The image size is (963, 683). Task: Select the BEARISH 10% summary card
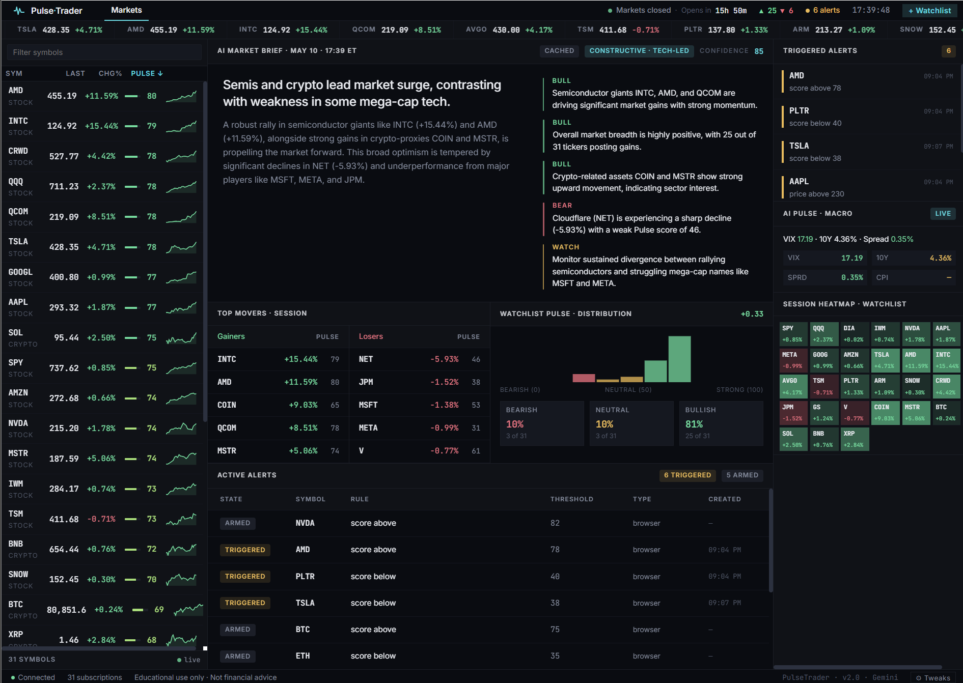coord(542,423)
